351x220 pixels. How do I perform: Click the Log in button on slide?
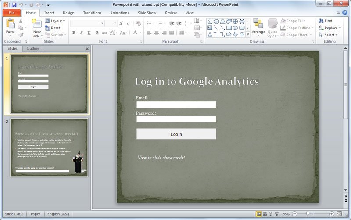[x=176, y=134]
